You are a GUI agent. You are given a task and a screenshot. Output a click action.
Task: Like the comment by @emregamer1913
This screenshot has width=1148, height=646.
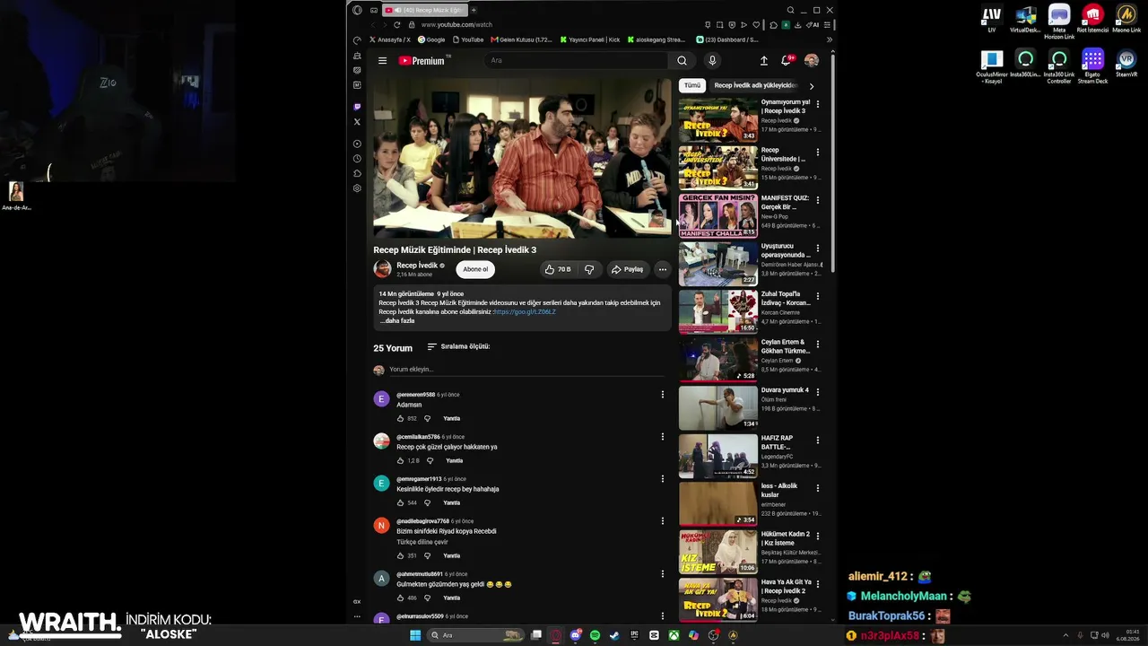coord(401,502)
